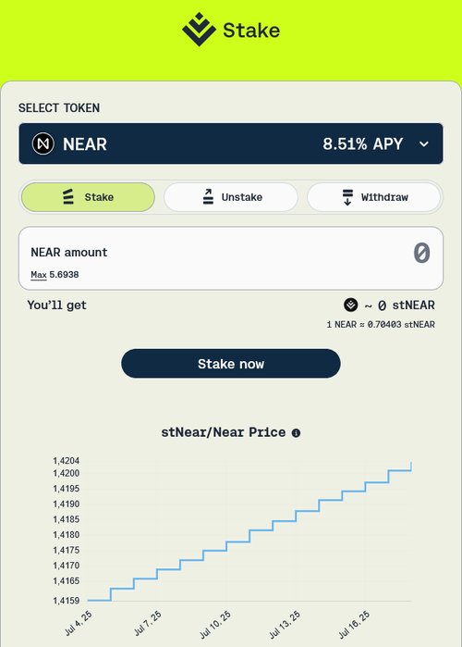Image resolution: width=462 pixels, height=647 pixels.
Task: Click the Stake header title text
Action: 251,31
